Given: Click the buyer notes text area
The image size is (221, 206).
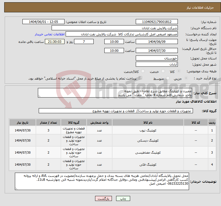Looking at the screenshot, I should tap(102, 181).
